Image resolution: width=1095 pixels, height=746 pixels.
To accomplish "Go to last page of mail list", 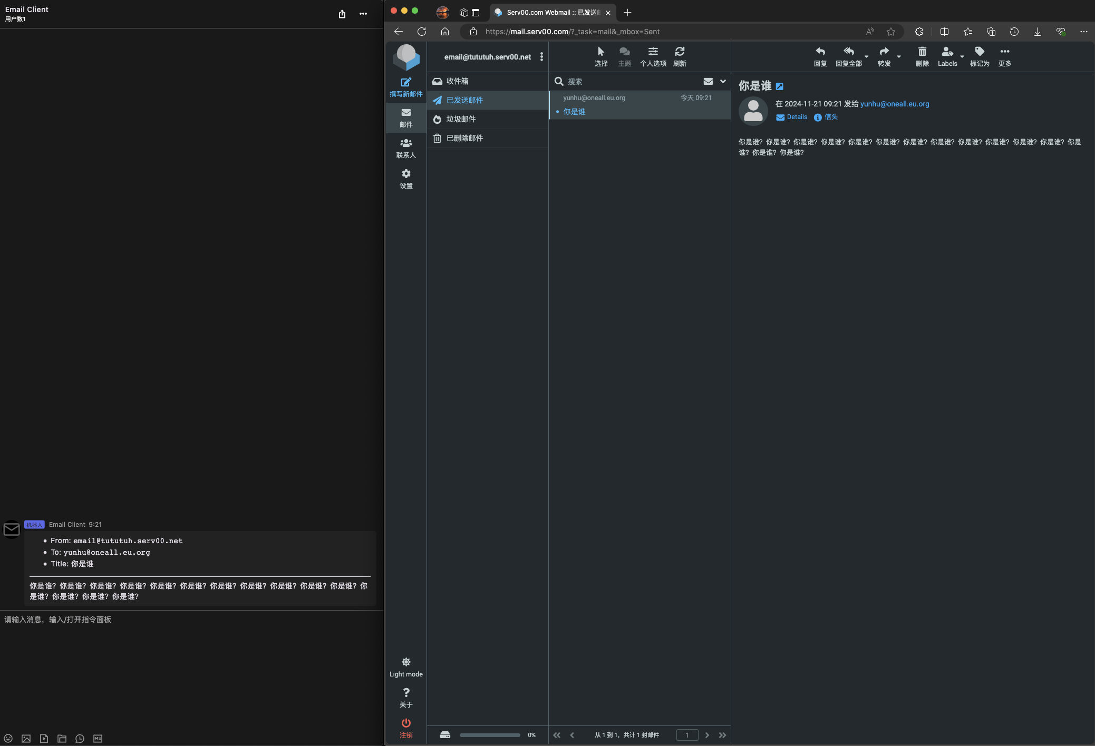I will click(x=722, y=735).
